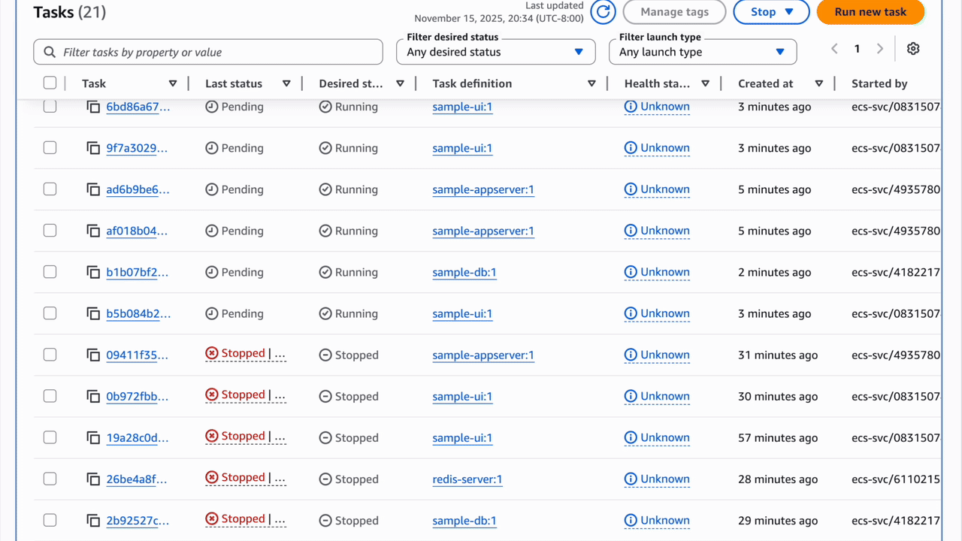Check the row checkbox for task 09411f35
The width and height of the screenshot is (962, 541).
[x=50, y=354]
